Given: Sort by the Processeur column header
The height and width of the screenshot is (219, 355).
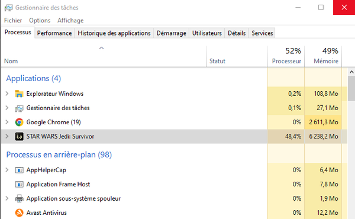Looking at the screenshot, I should (286, 56).
